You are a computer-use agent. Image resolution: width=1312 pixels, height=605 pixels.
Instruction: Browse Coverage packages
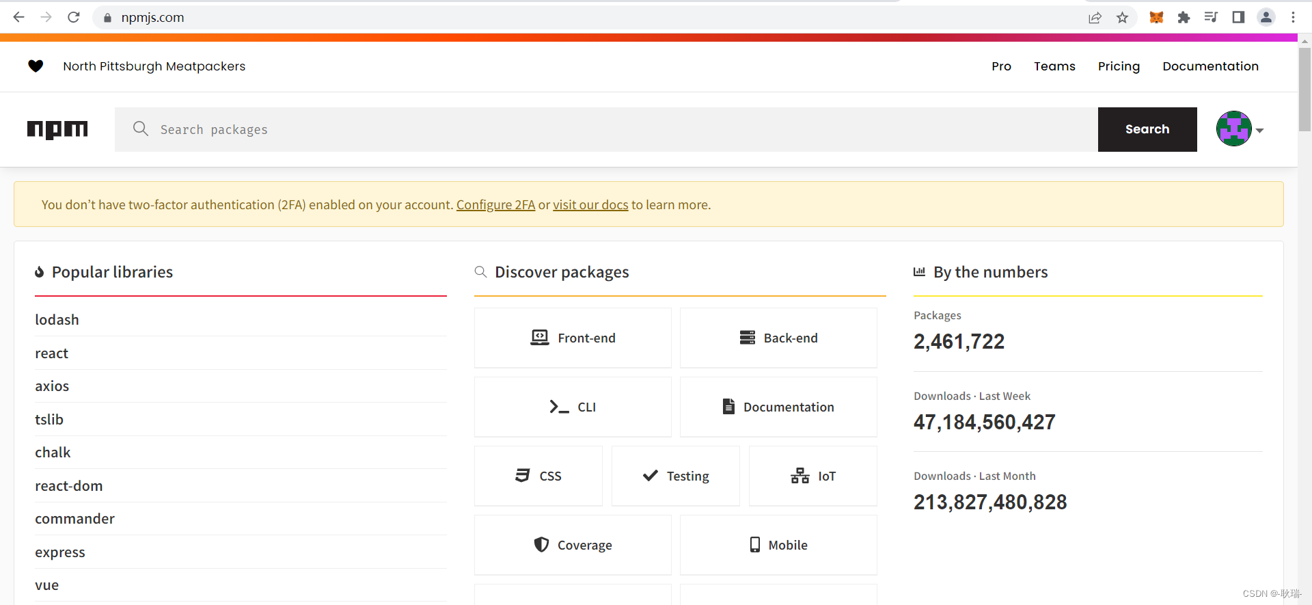573,545
